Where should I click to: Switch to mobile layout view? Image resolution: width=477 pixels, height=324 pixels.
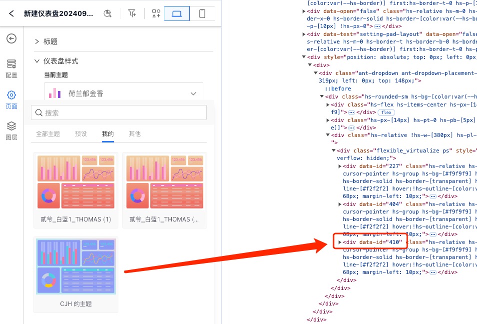tap(202, 13)
